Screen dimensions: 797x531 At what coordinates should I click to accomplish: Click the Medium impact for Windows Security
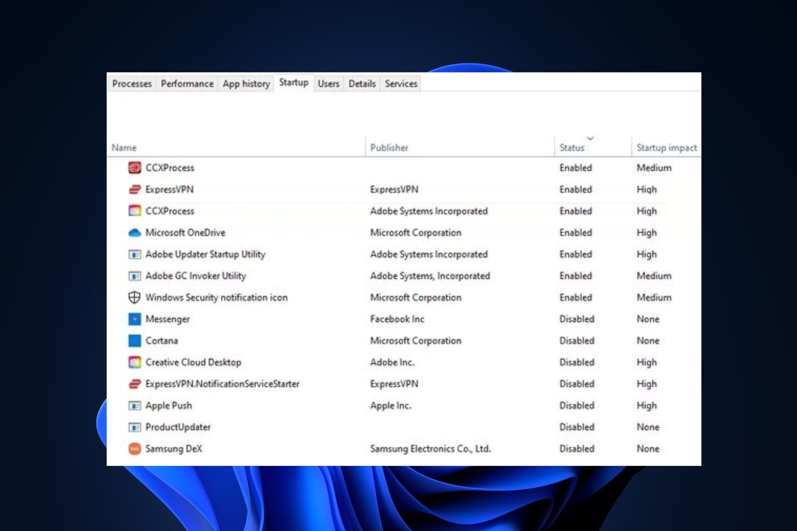tap(654, 297)
